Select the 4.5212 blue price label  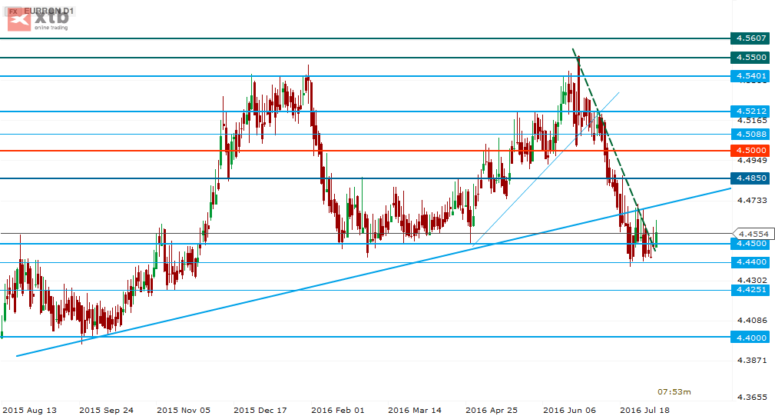[750, 111]
